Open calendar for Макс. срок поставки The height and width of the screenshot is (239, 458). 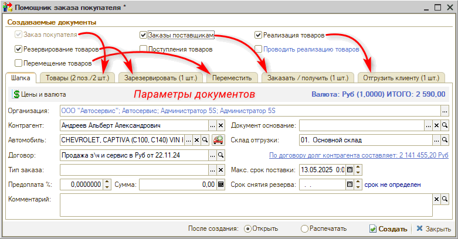coord(350,170)
